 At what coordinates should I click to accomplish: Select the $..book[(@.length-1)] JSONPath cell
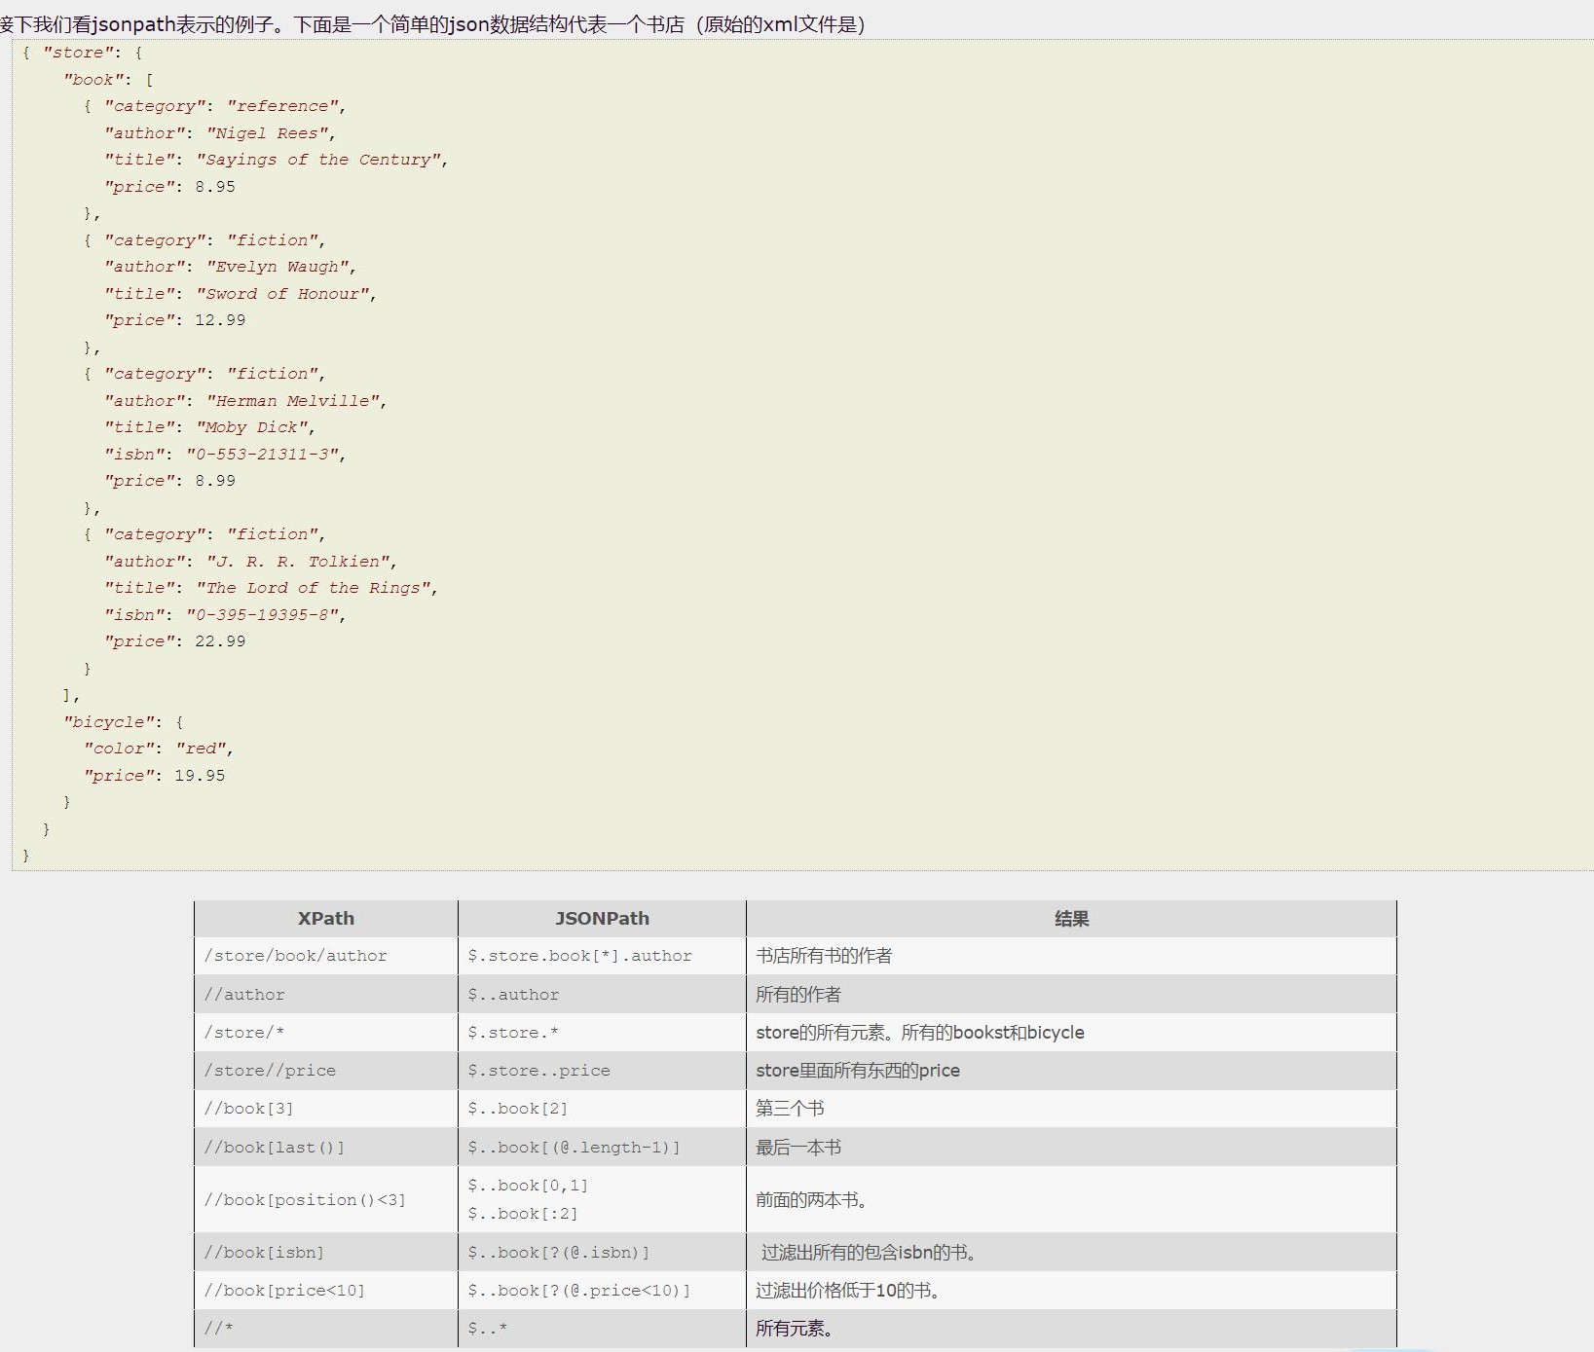(602, 1148)
